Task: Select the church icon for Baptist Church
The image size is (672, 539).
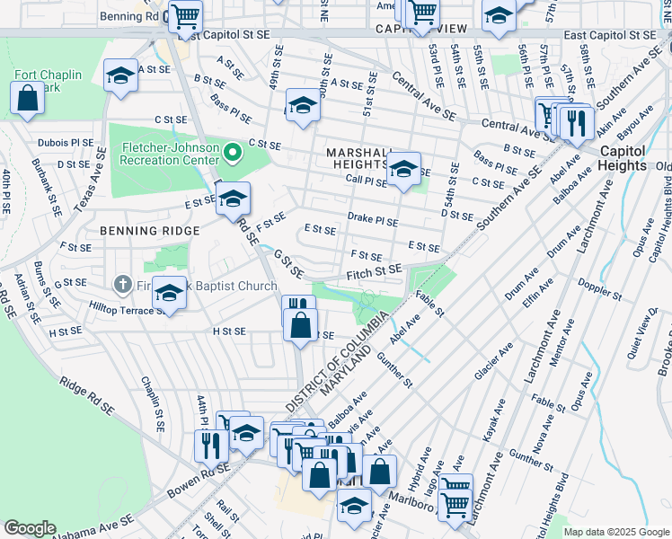Action: (x=123, y=286)
